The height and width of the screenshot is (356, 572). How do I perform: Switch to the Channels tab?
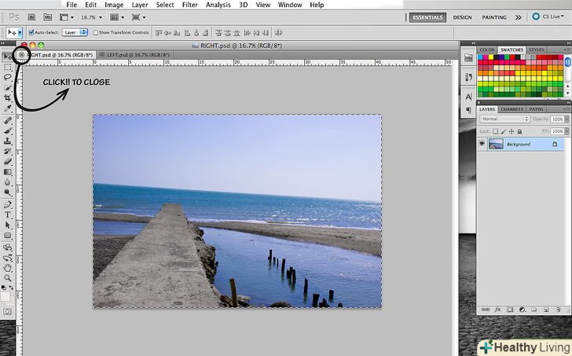[512, 109]
